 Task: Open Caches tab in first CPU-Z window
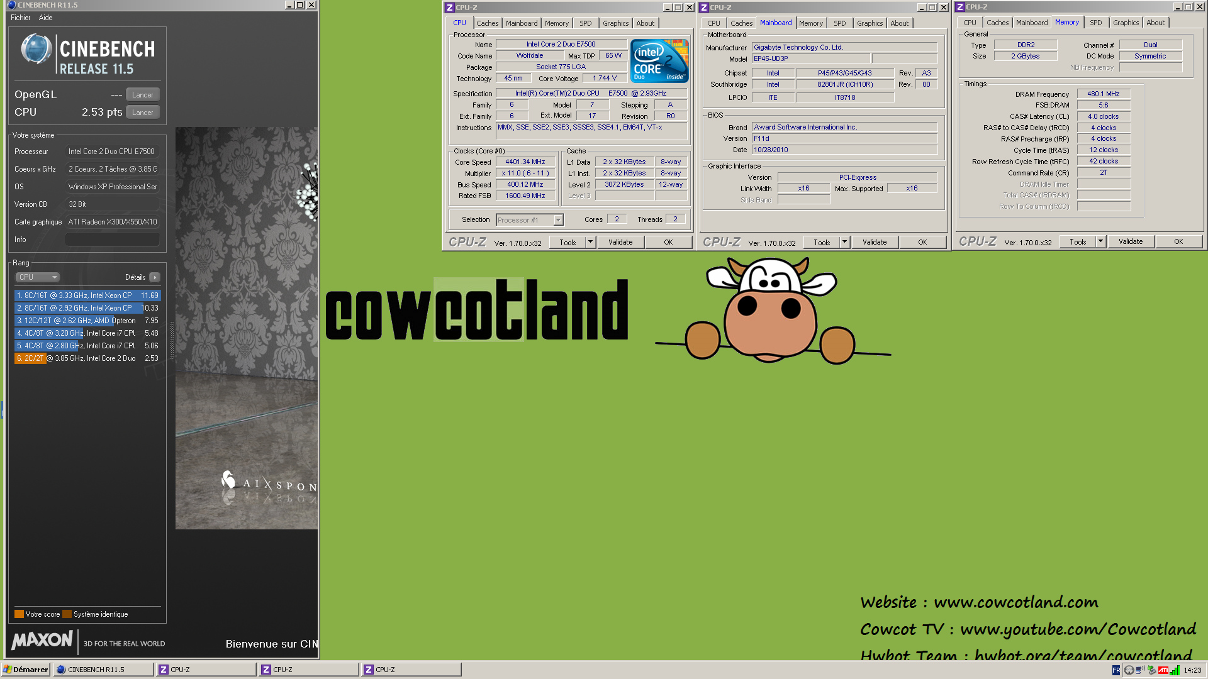[487, 23]
